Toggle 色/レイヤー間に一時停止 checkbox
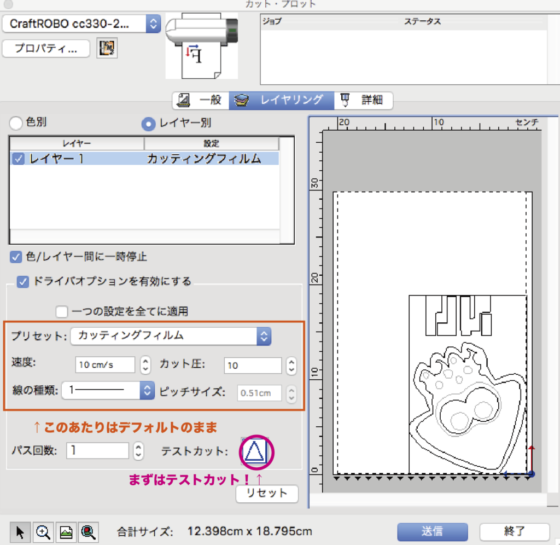 (x=16, y=257)
